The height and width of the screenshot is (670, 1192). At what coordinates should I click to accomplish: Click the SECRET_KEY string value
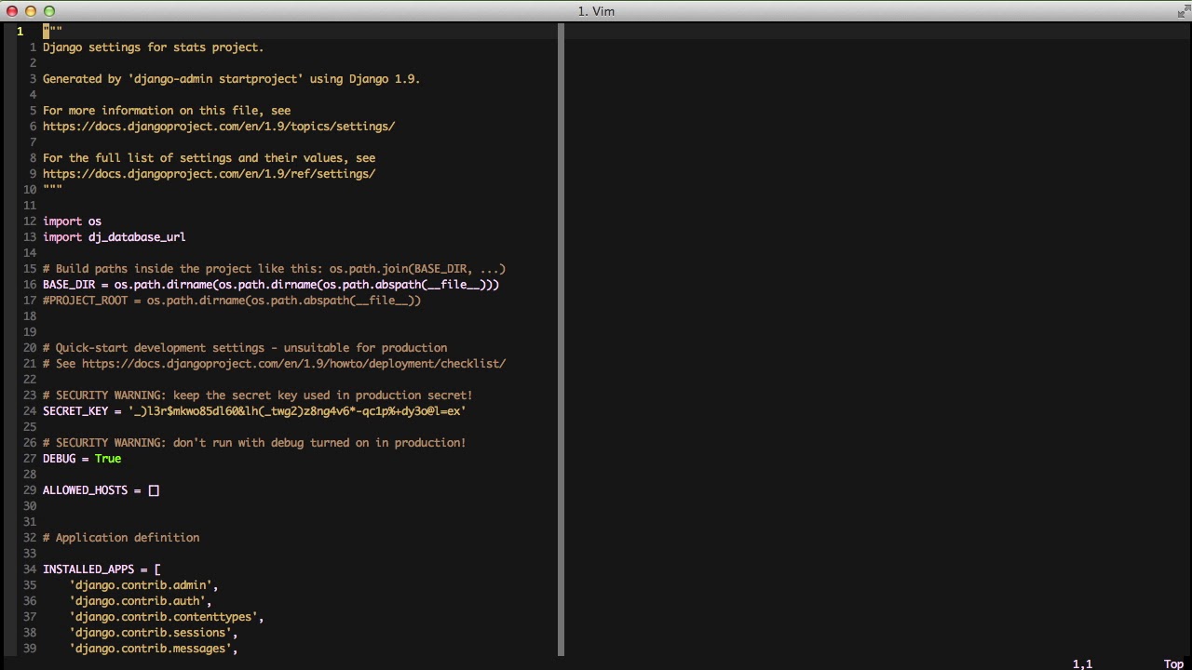[297, 411]
